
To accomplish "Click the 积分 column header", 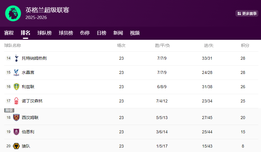I will pos(245,45).
